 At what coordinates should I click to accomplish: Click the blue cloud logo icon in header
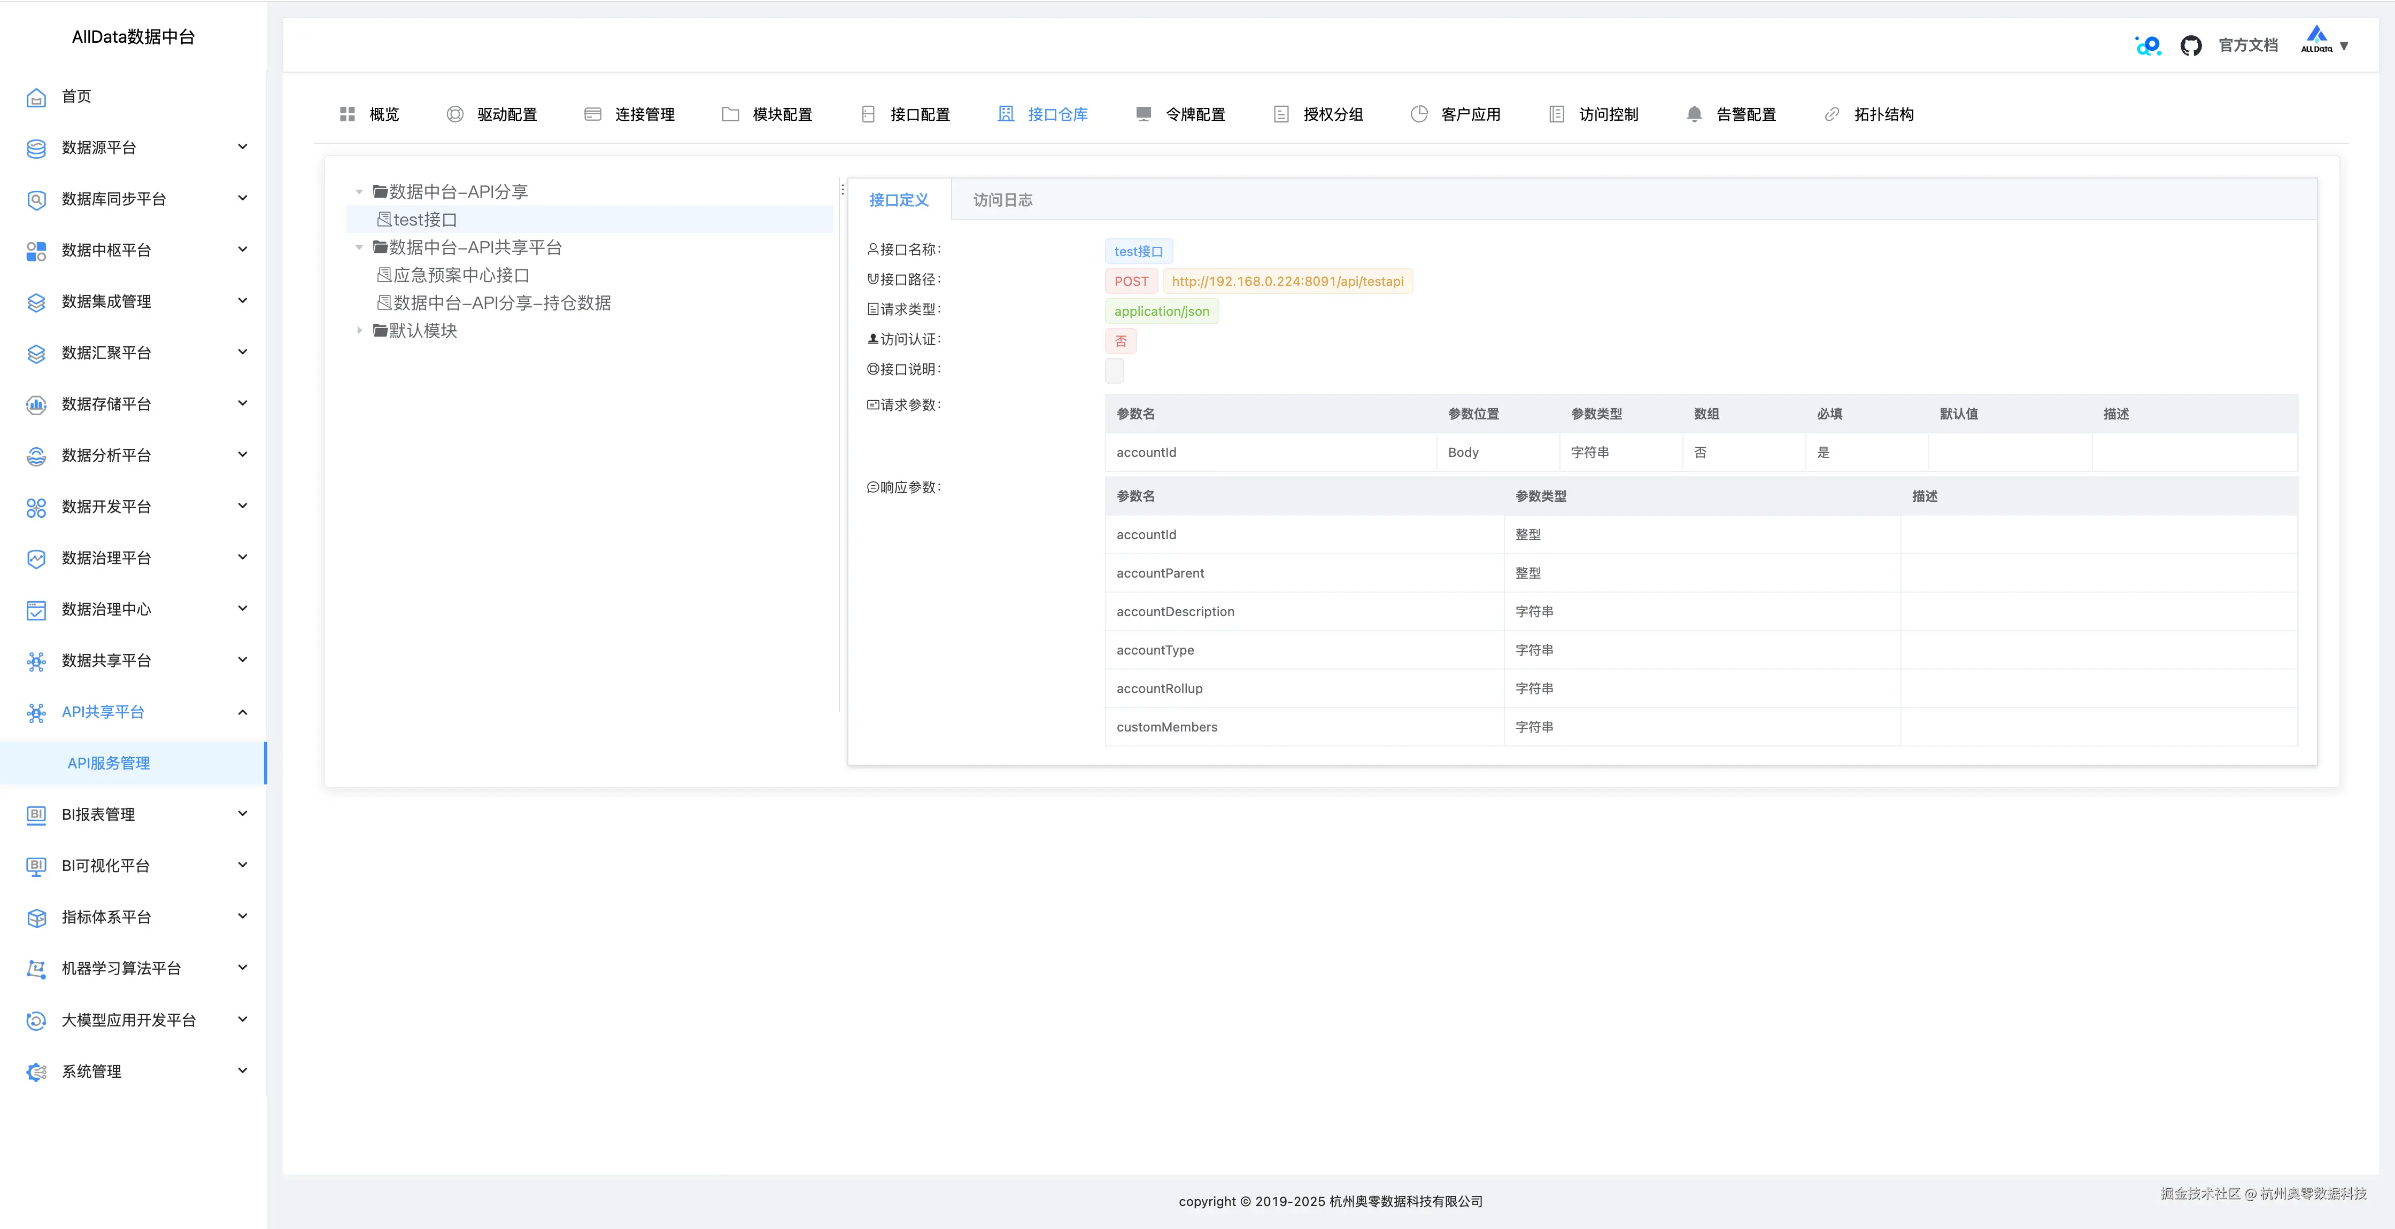(x=2147, y=45)
